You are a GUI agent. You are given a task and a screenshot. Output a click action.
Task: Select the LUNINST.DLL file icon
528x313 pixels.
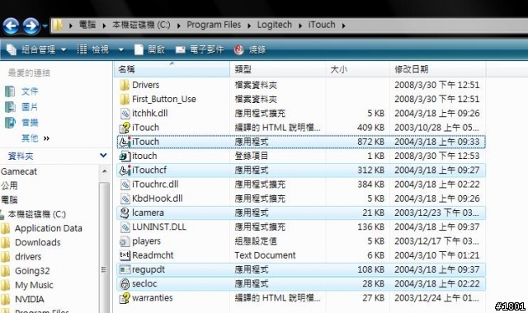click(x=125, y=227)
